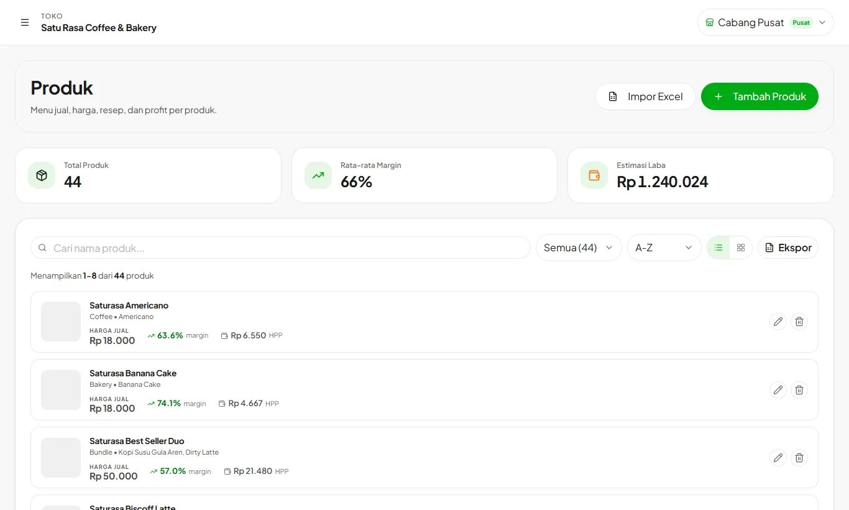Click the Saturasa Americano product thumbnail
The width and height of the screenshot is (849, 510).
point(61,322)
